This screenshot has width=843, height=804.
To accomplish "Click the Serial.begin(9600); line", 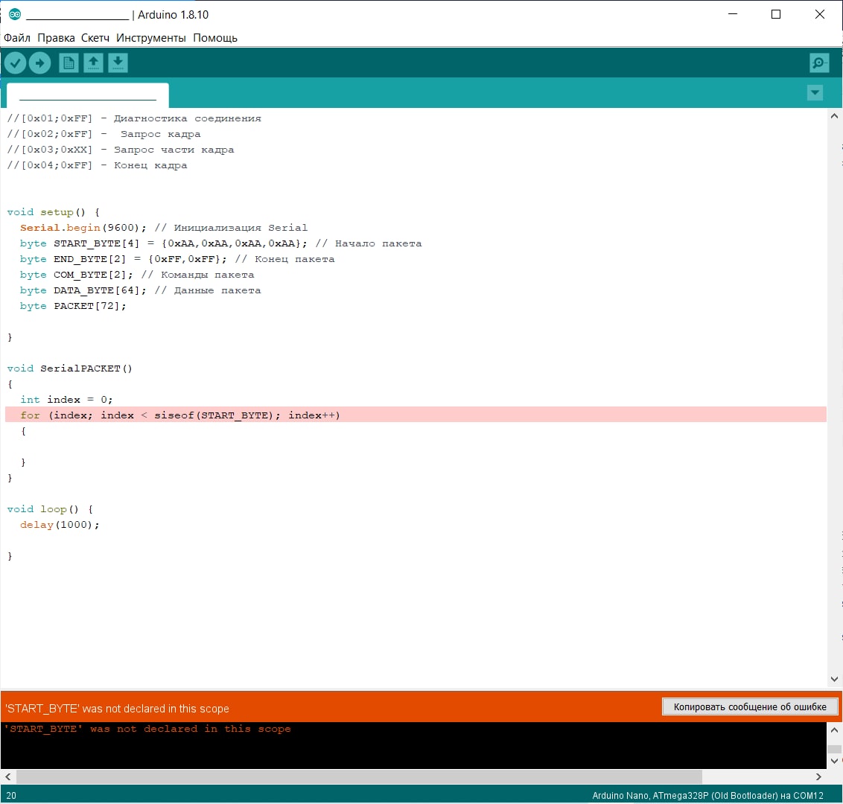I will [163, 227].
